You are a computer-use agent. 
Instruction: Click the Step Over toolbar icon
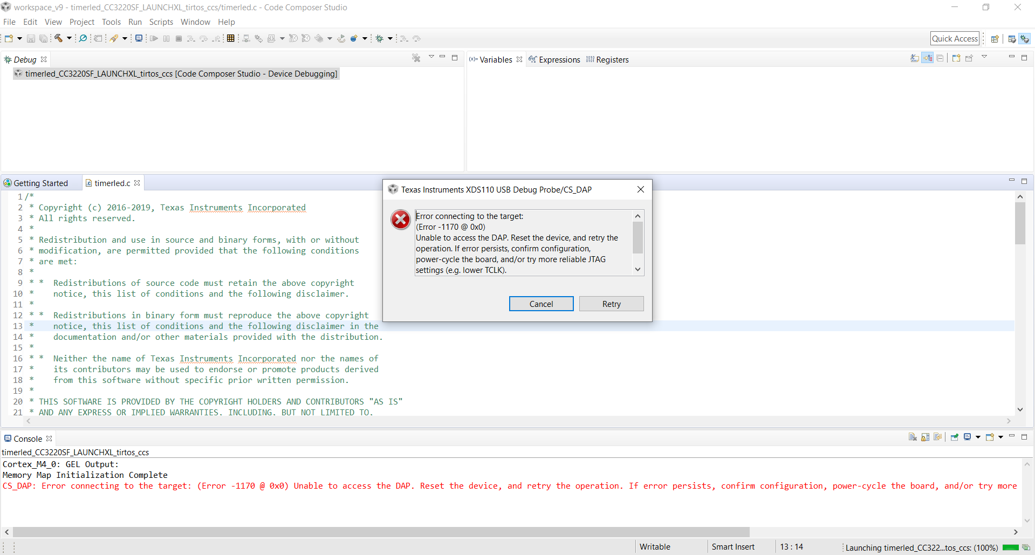point(203,38)
